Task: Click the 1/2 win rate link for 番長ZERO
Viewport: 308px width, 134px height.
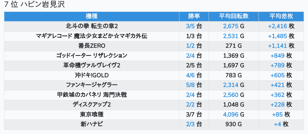Action: point(190,46)
